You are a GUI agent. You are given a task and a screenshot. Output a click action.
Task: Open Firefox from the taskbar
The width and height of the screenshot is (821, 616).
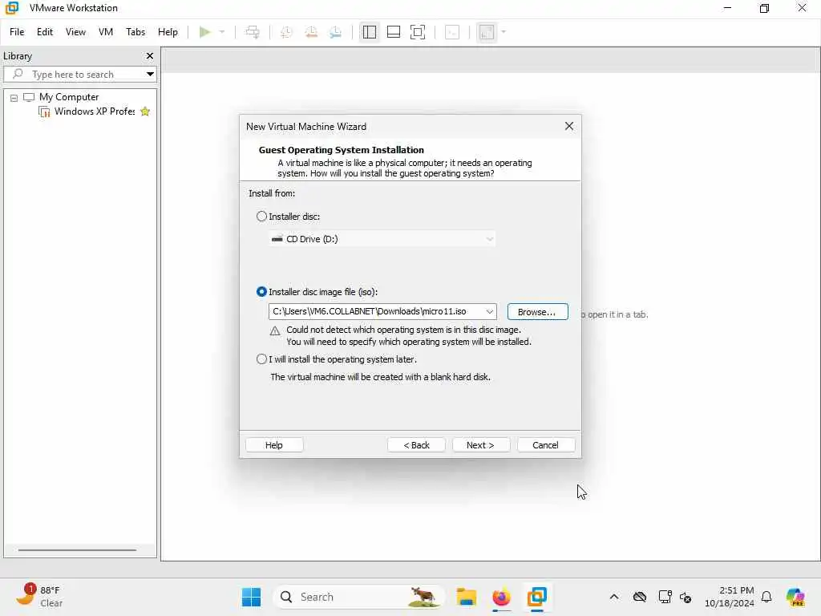501,597
